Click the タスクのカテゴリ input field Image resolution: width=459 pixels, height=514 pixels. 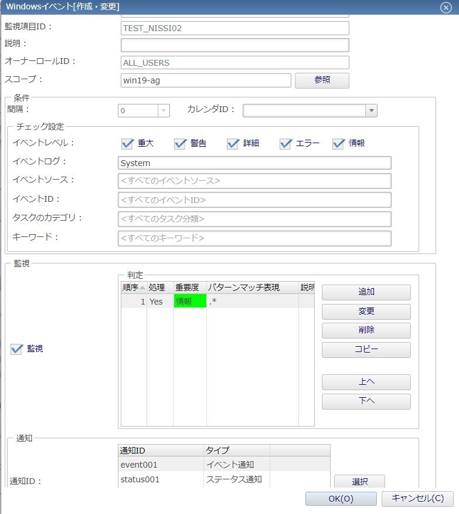click(254, 219)
